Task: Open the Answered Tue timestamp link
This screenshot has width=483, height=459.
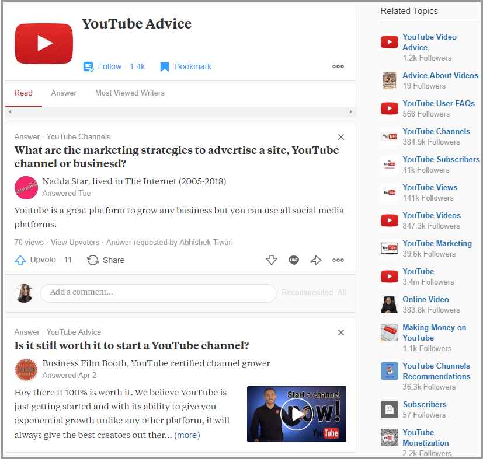Action: pyautogui.click(x=67, y=193)
